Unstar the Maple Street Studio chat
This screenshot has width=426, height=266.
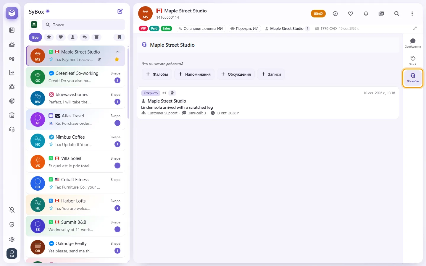pos(117,59)
